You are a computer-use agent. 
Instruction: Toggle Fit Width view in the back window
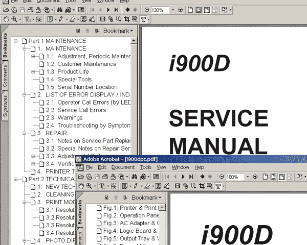(x=207, y=10)
